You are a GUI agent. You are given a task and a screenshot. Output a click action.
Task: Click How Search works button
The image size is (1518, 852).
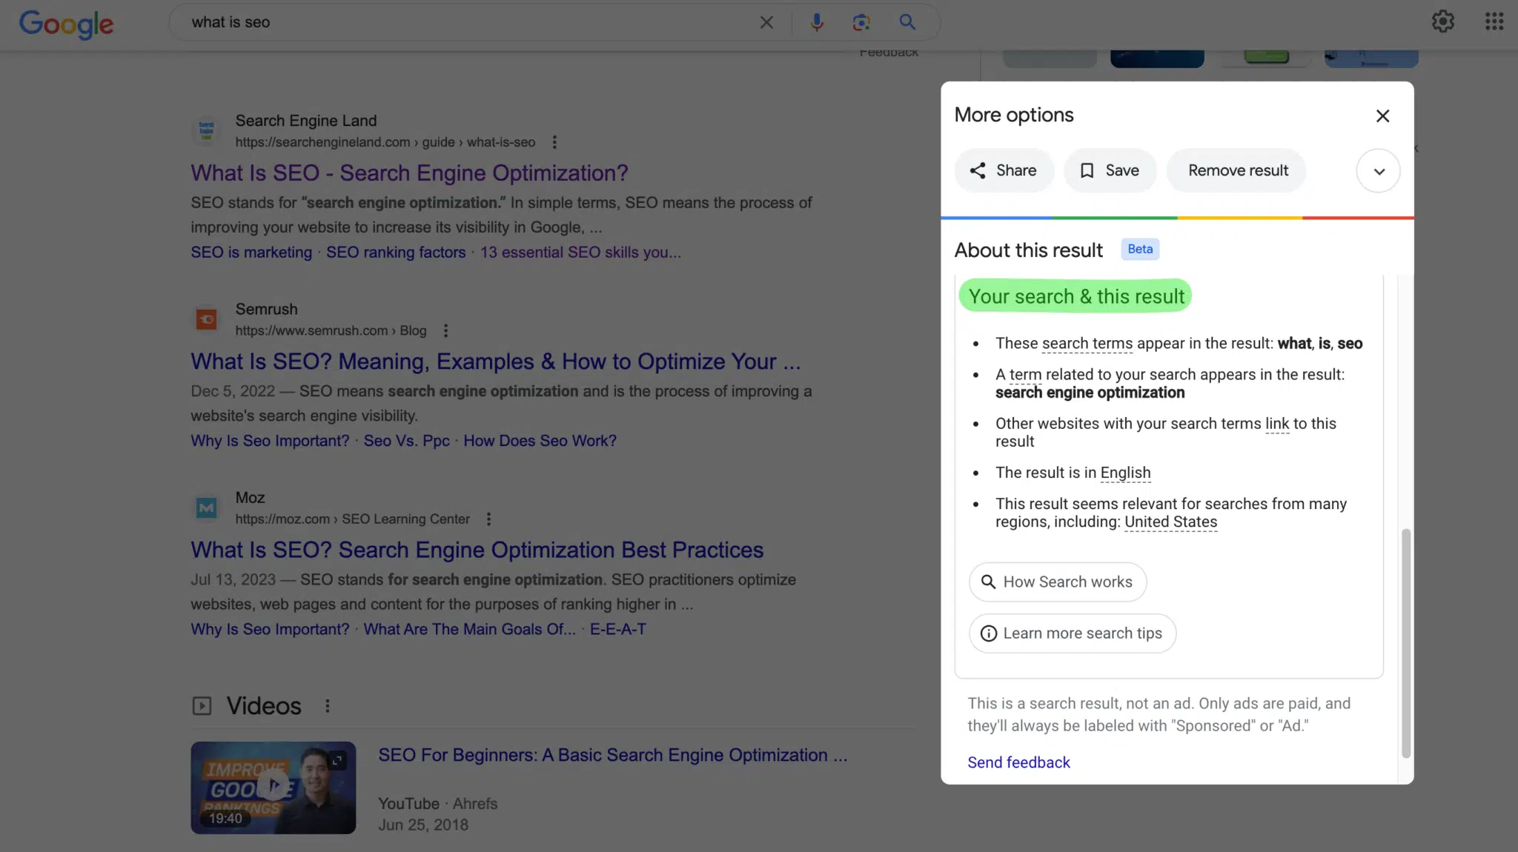click(x=1058, y=582)
